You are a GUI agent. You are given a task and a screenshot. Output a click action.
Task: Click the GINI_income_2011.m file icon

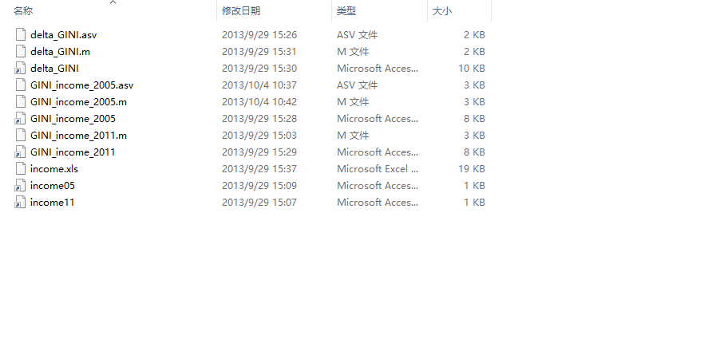[x=21, y=136]
